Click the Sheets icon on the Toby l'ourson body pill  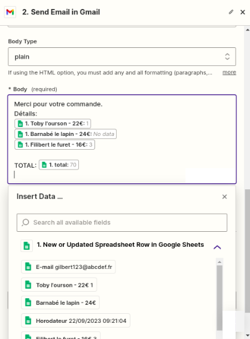pos(20,123)
